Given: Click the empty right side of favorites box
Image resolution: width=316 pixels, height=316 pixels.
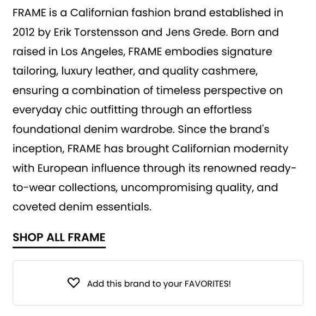Looking at the screenshot, I should 267,283.
